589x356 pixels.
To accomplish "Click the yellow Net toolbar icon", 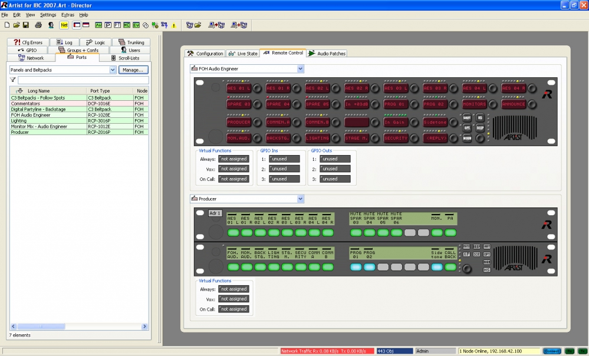I will coord(64,25).
